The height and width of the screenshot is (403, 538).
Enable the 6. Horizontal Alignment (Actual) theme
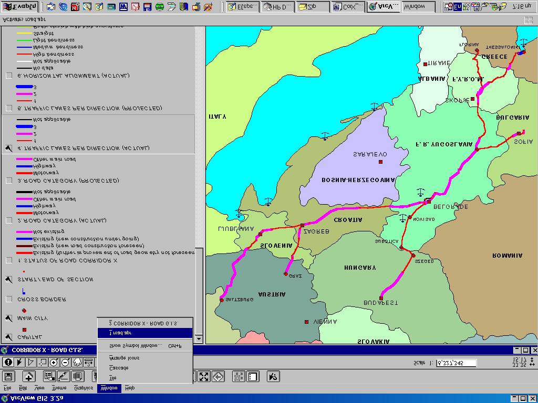click(x=9, y=76)
